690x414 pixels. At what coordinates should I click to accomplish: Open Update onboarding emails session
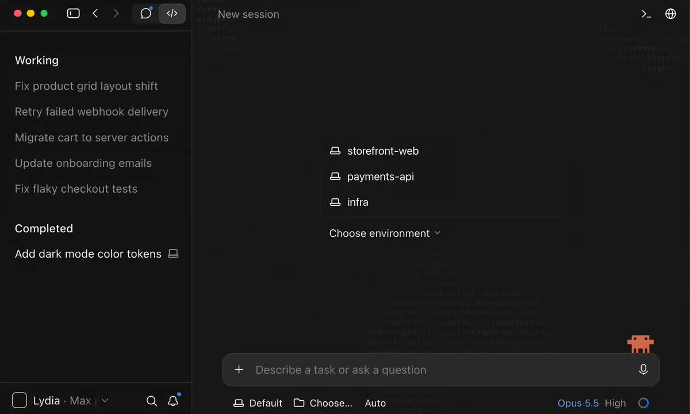tap(83, 163)
